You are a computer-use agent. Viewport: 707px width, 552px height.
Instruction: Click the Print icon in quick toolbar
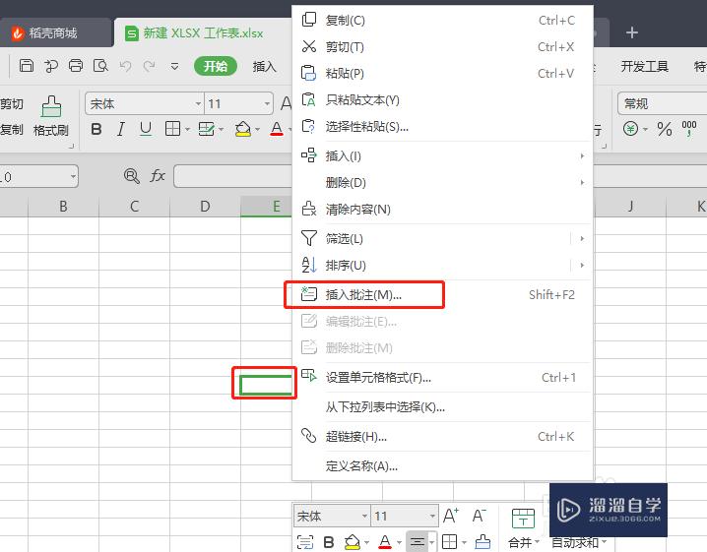(x=76, y=66)
